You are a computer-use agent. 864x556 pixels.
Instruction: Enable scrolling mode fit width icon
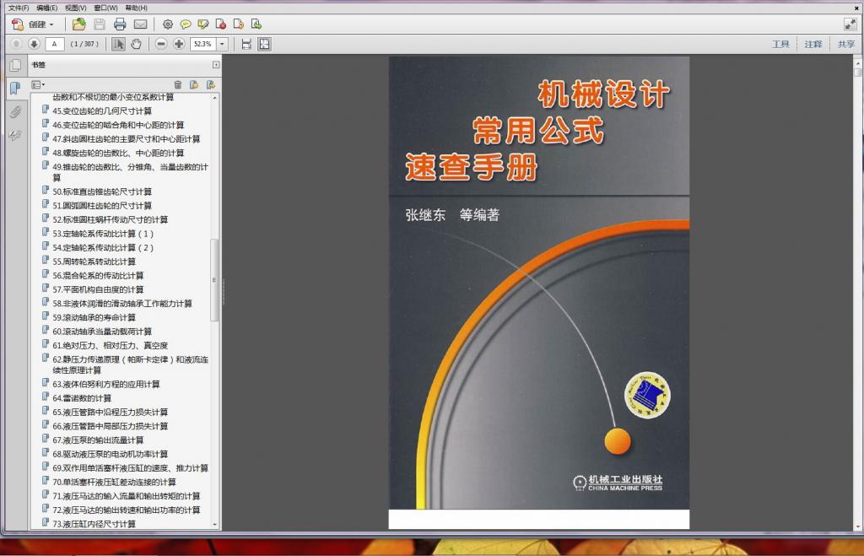(x=246, y=44)
